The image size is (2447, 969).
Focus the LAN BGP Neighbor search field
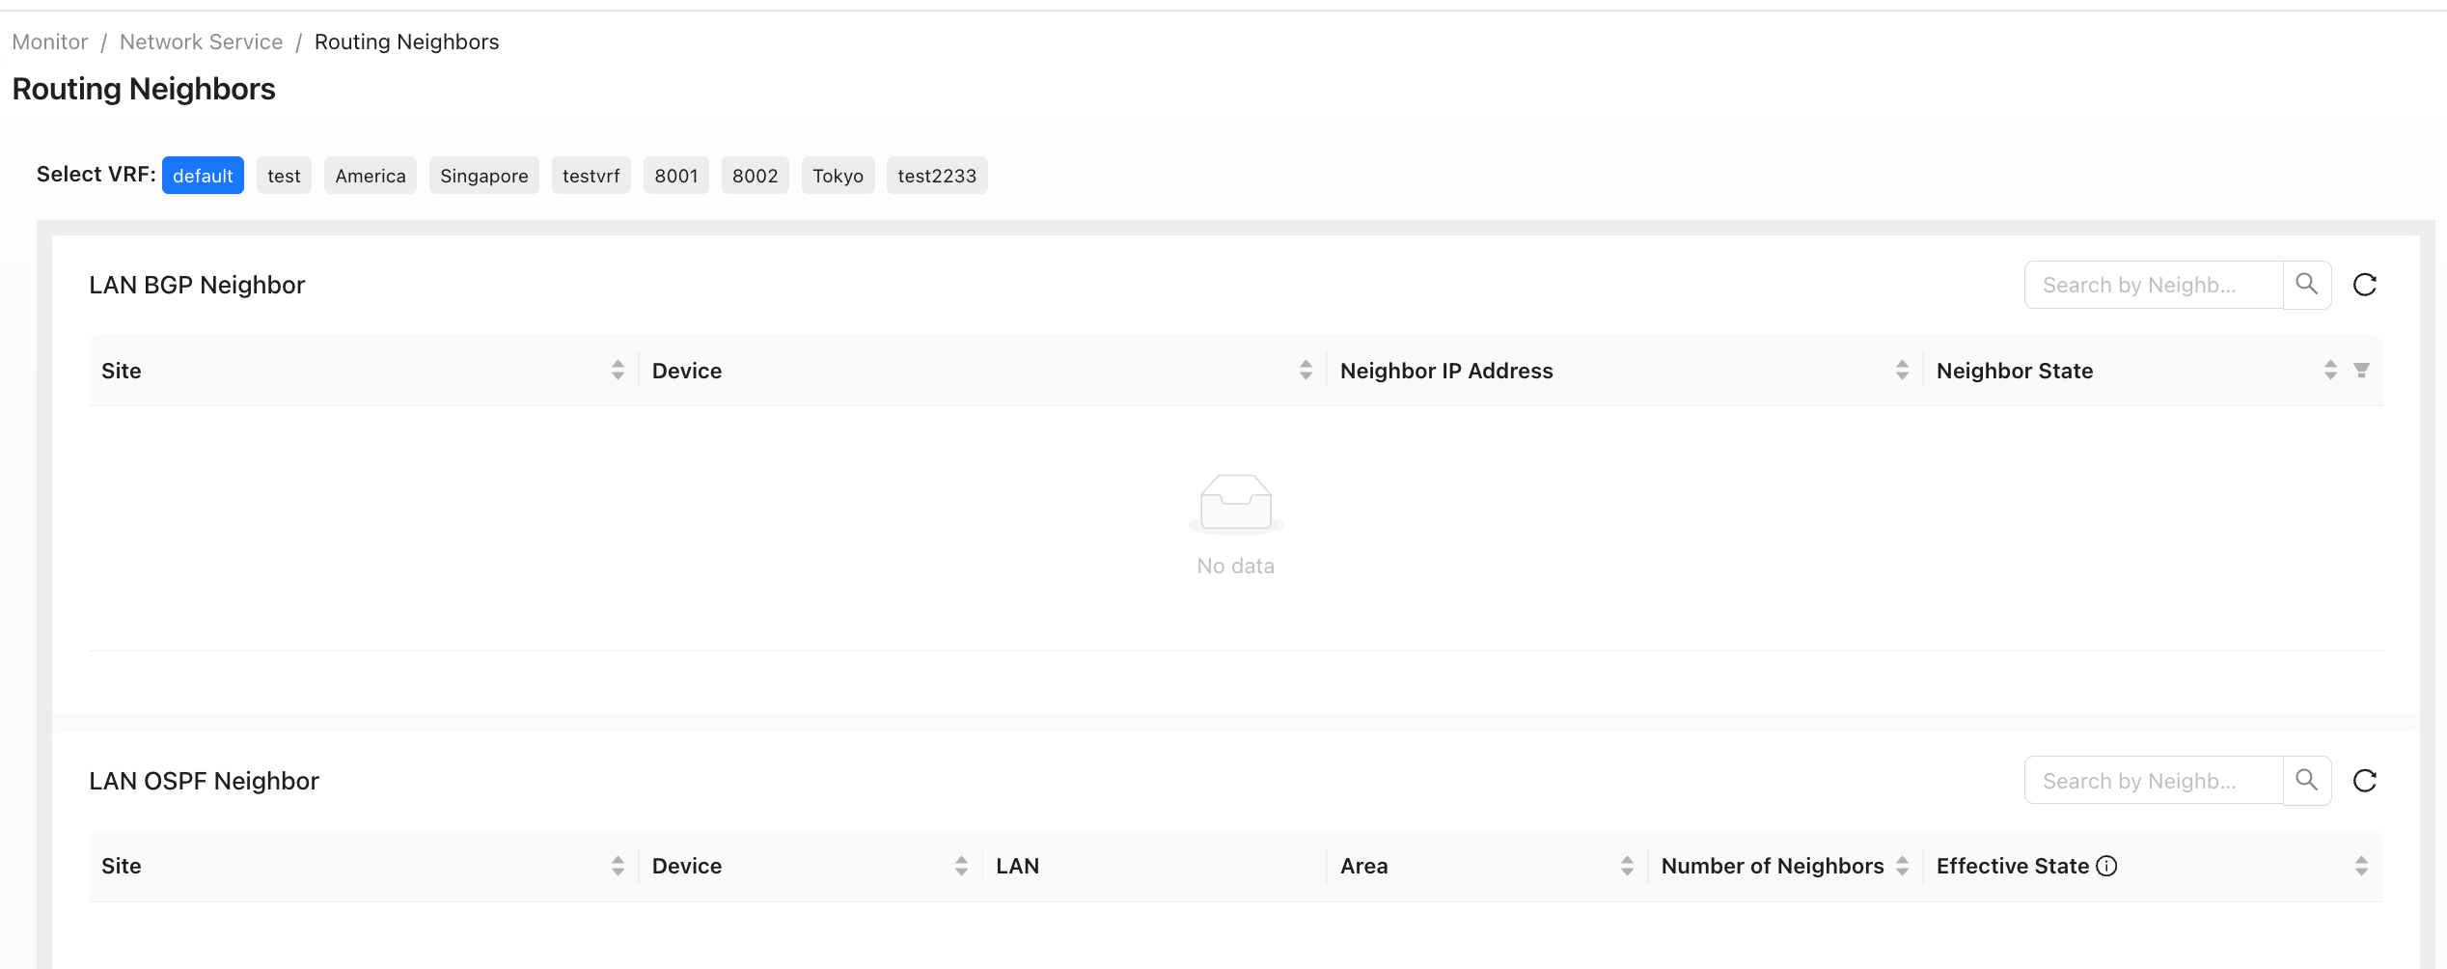click(x=2154, y=285)
